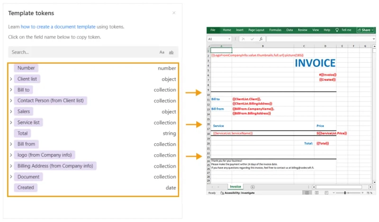Switch to Page Layout view icon
The image size is (379, 222).
coord(316,193)
